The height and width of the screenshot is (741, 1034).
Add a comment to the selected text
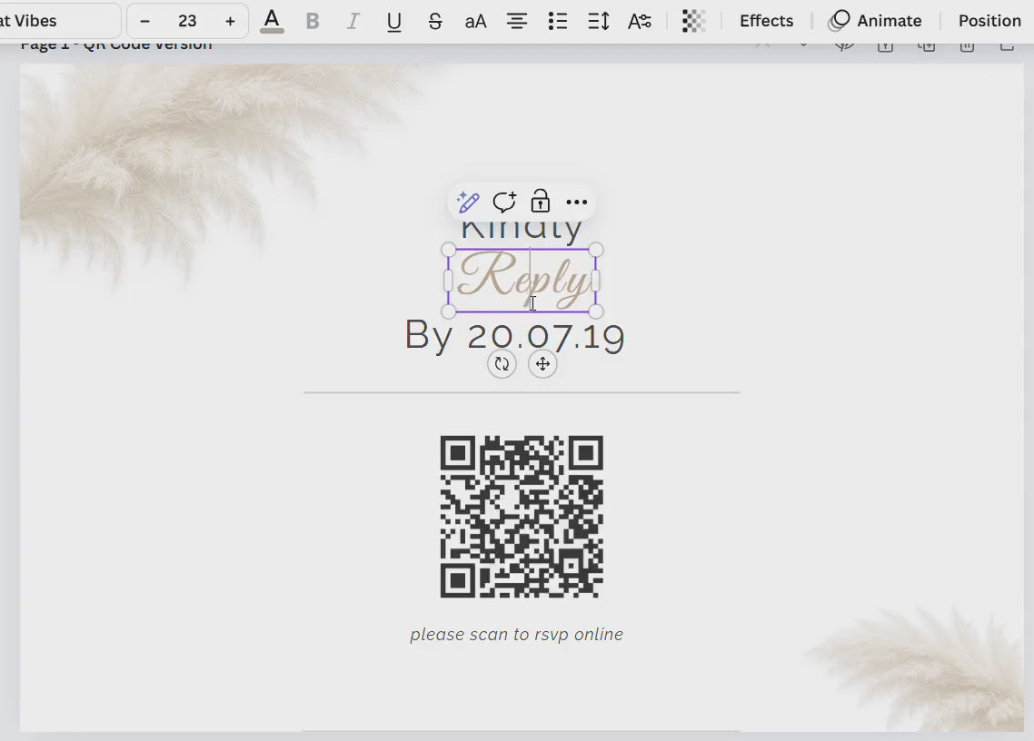504,202
